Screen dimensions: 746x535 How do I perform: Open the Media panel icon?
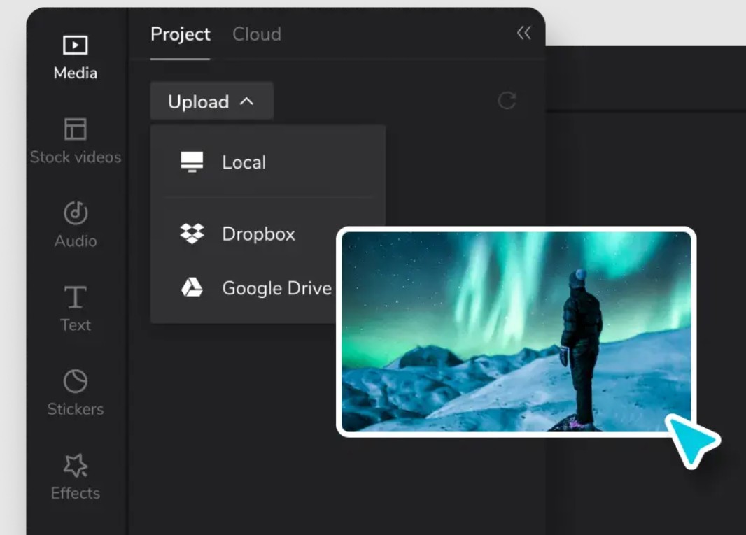tap(75, 45)
